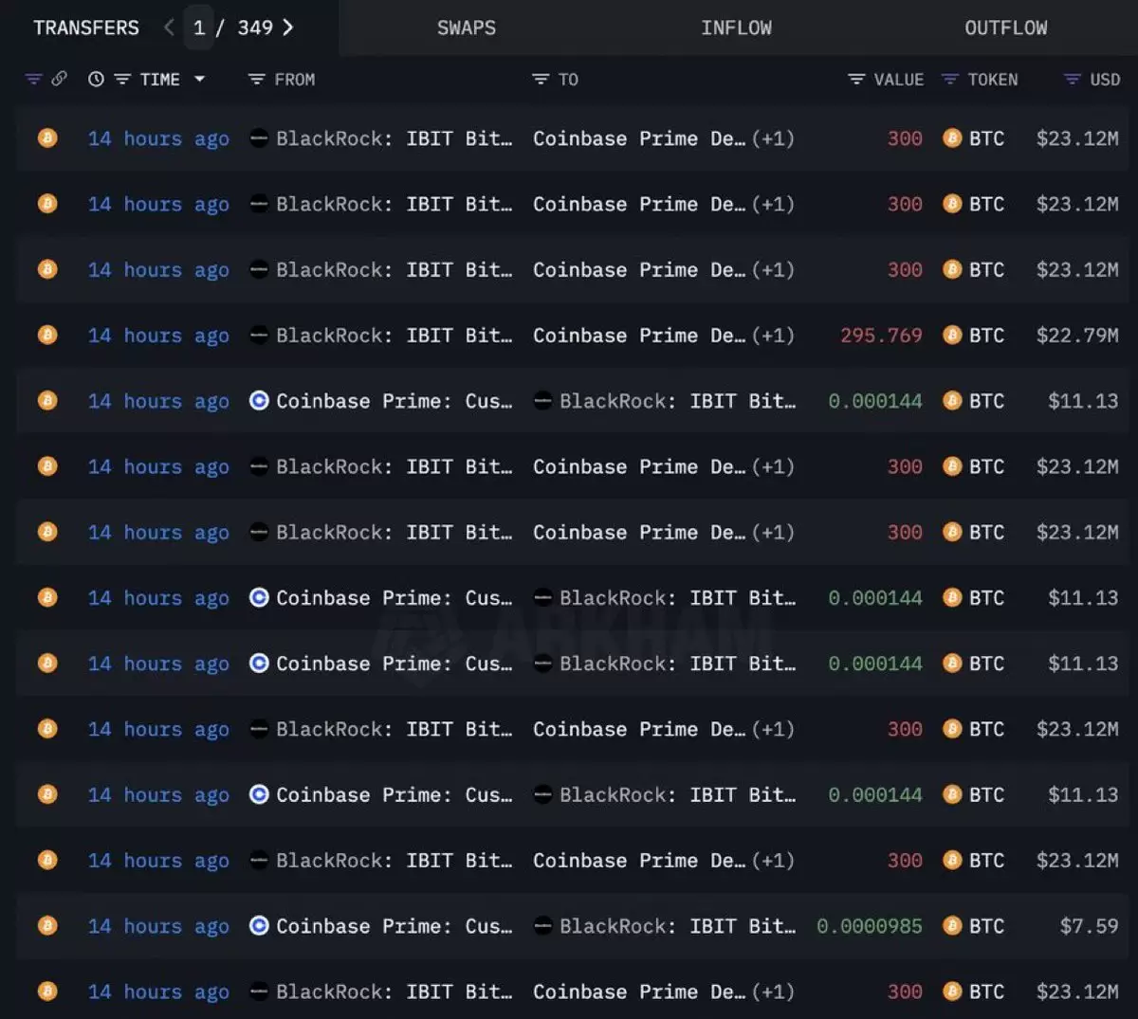Screen dimensions: 1138x1019
Task: Open the TO column filter icon
Action: (541, 80)
